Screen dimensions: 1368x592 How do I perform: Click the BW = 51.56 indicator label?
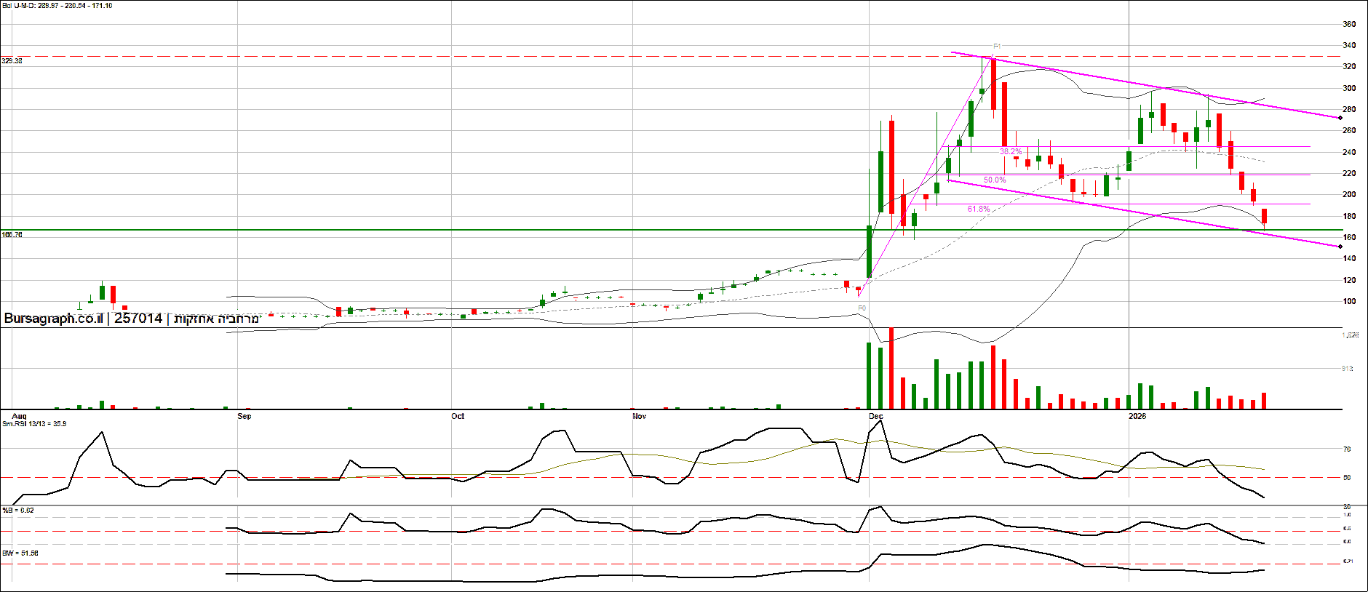(x=20, y=553)
